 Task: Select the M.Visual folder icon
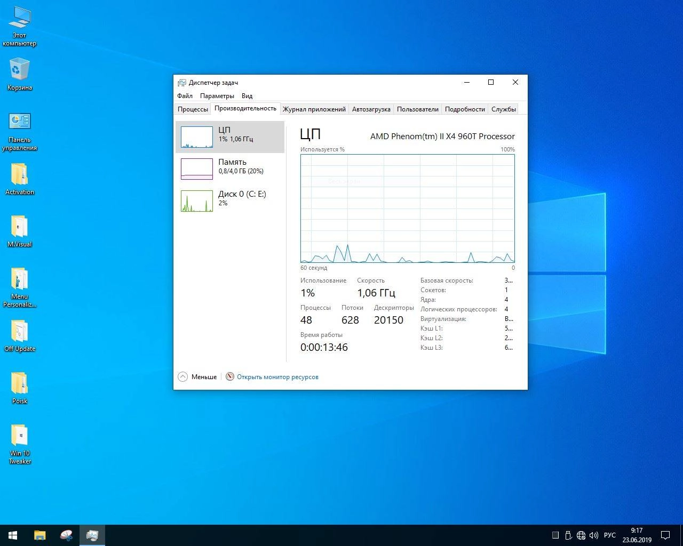click(20, 231)
